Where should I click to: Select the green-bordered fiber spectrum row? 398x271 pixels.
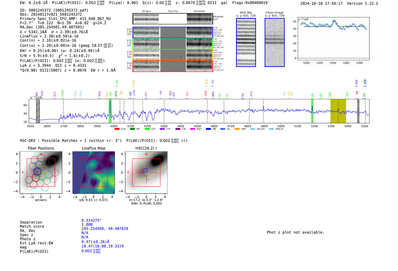[173, 44]
